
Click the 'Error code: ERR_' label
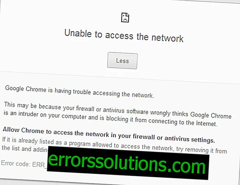pyautogui.click(x=23, y=164)
